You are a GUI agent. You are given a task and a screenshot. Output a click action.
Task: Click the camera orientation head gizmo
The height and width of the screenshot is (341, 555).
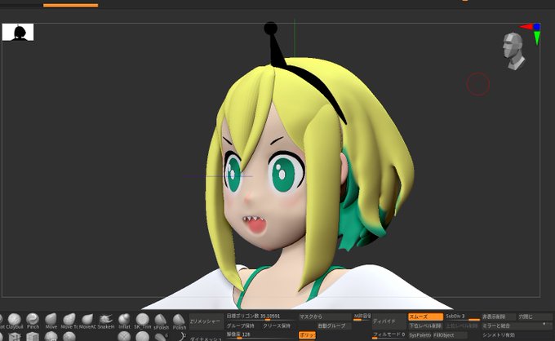click(x=513, y=51)
